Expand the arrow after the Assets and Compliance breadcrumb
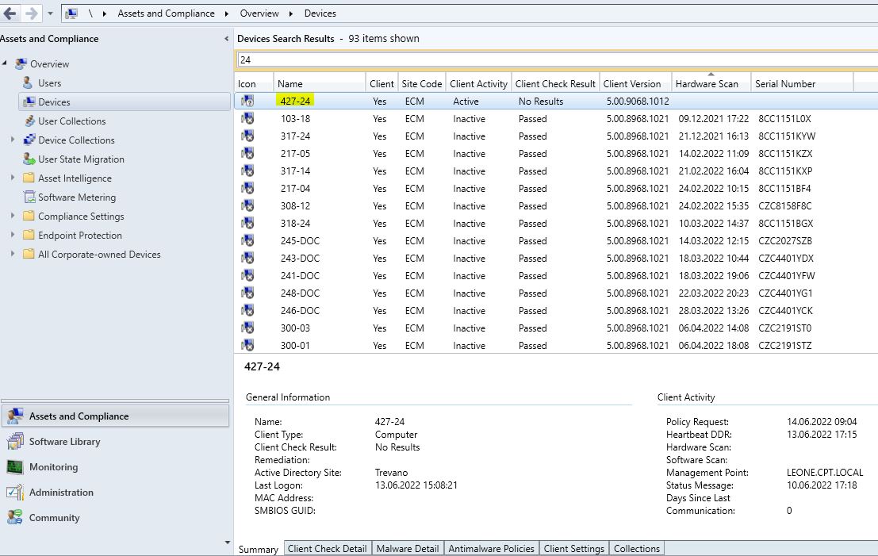 226,13
